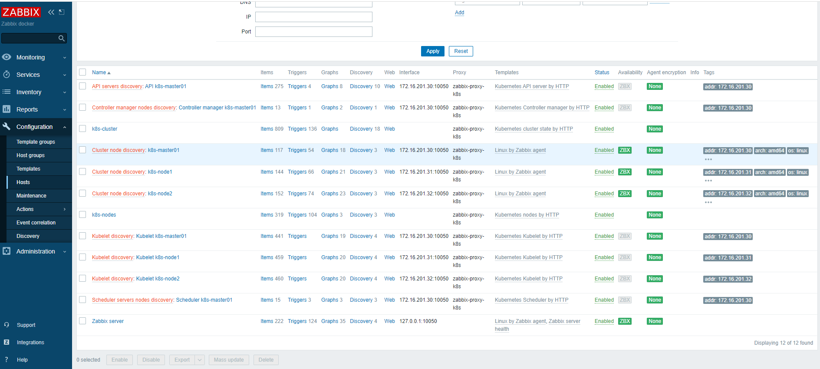Click green ZBX badge for Zabbix server

tap(625, 321)
